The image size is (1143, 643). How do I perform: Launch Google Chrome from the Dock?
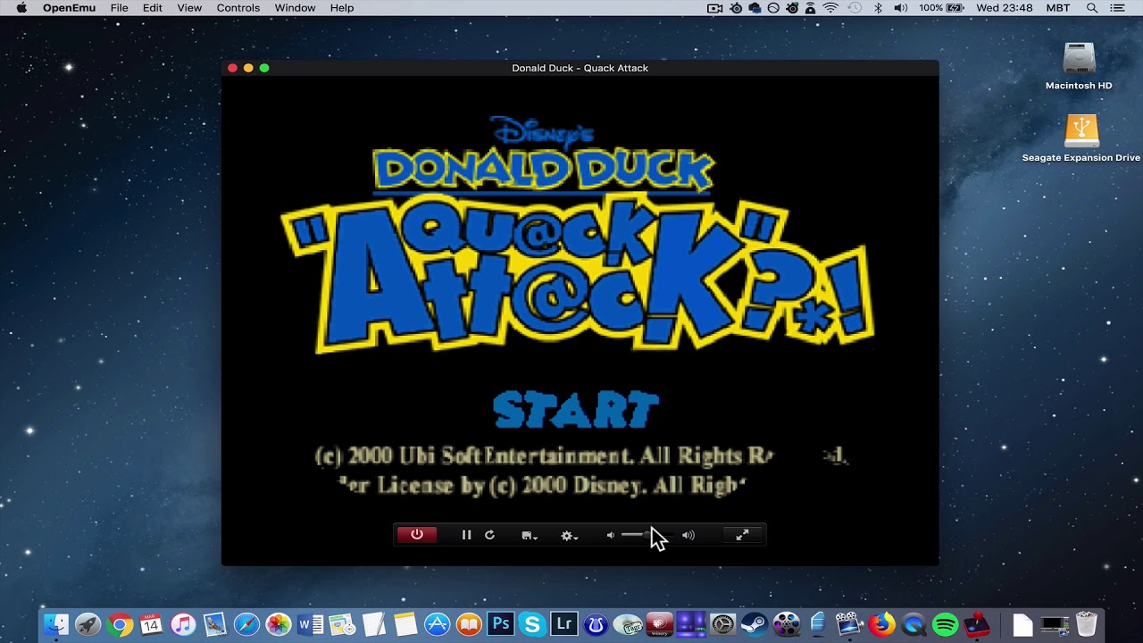[x=120, y=624]
